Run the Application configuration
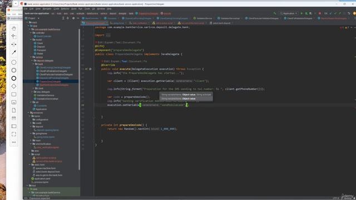Screen dimensions: 356x200 click(x=301, y=13)
